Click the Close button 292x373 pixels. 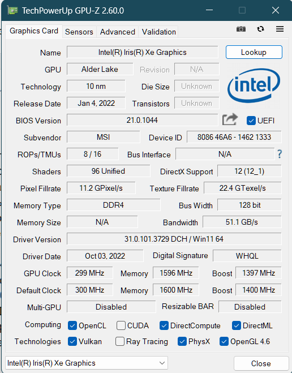pos(261,363)
